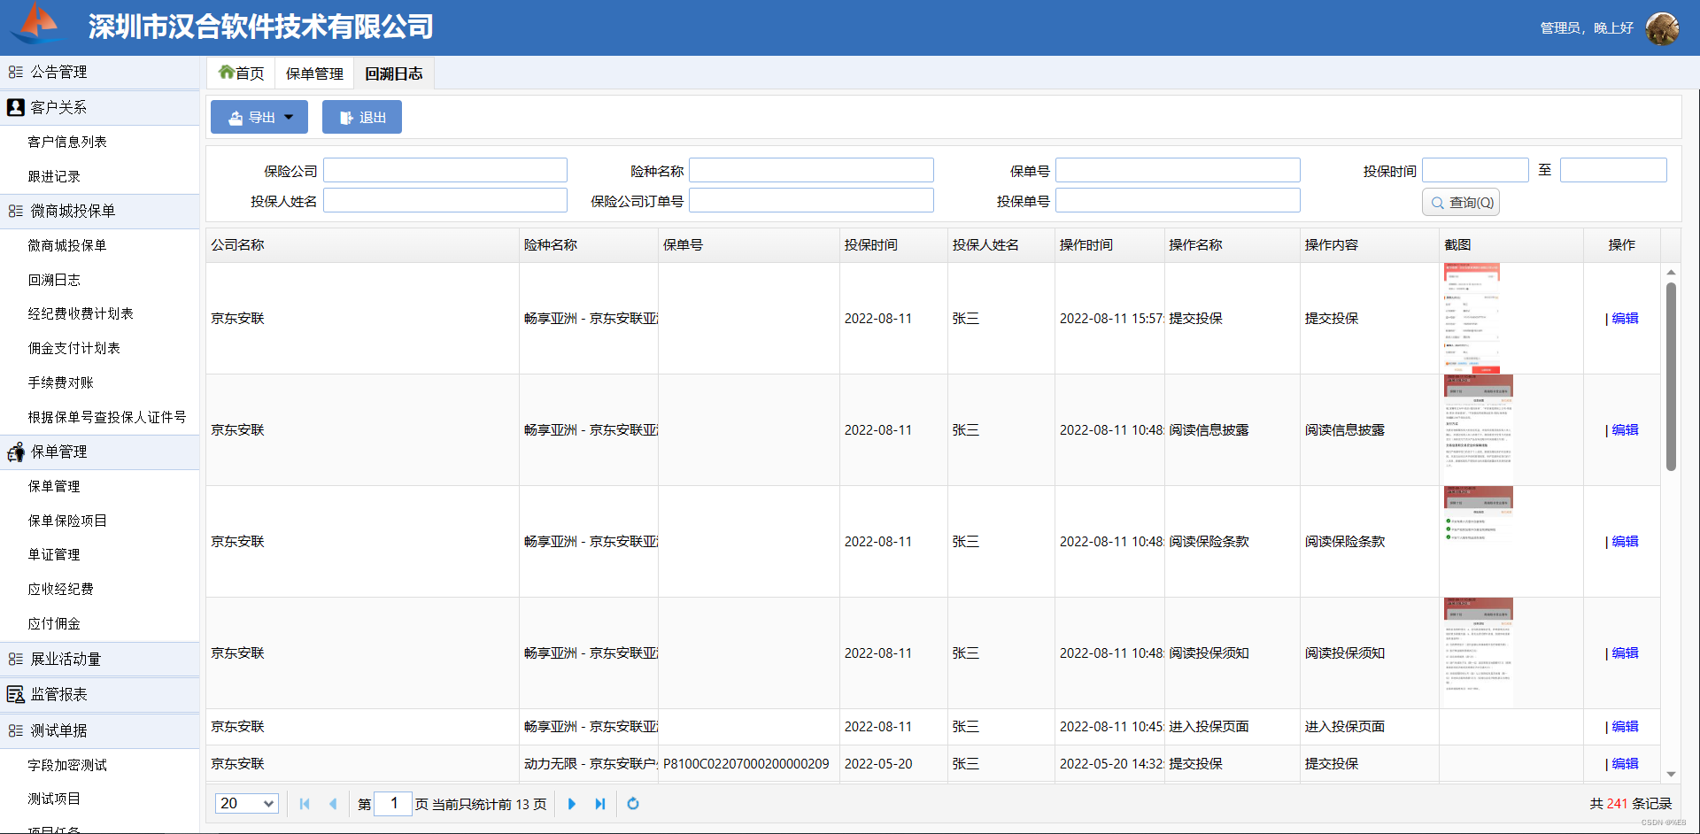This screenshot has width=1700, height=834.
Task: Open 保单保险项目 in sidebar
Action: tap(67, 521)
